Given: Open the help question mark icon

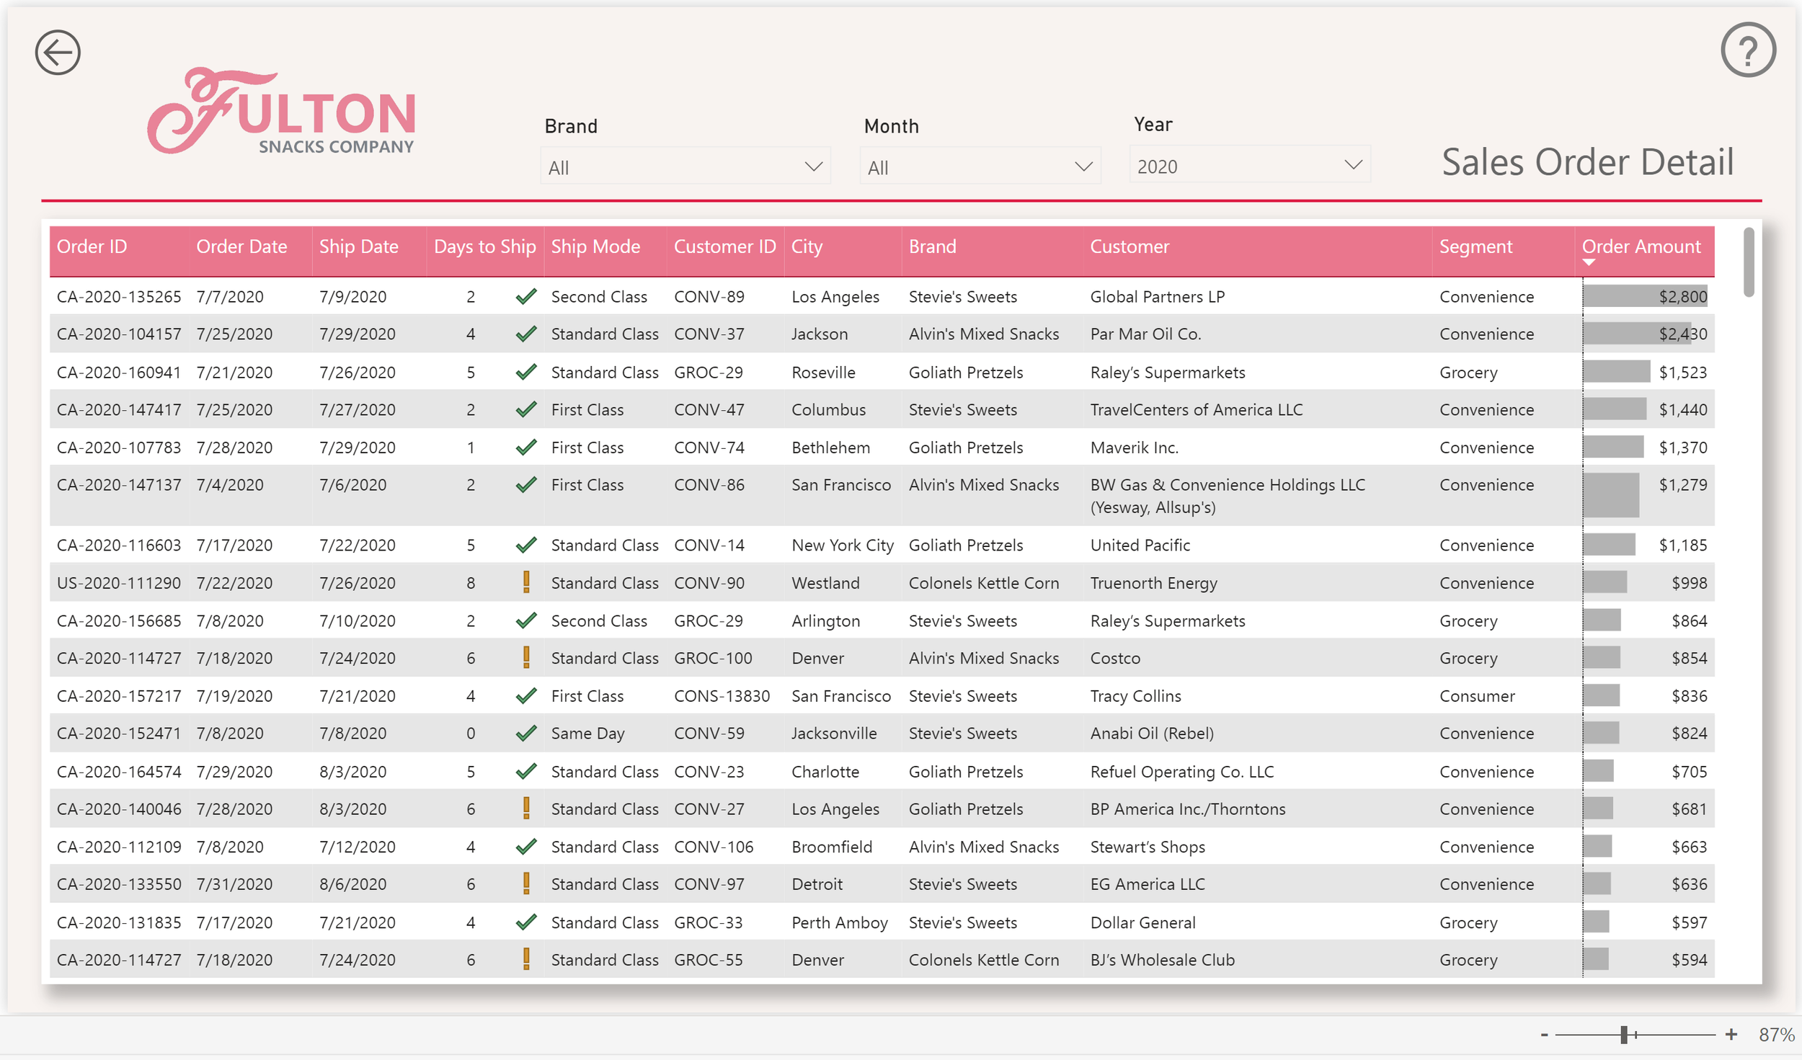Looking at the screenshot, I should [1747, 50].
